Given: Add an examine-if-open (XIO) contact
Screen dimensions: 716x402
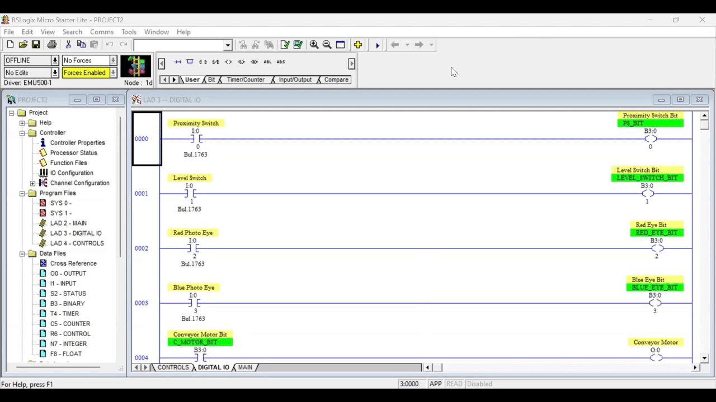Looking at the screenshot, I should [x=215, y=62].
